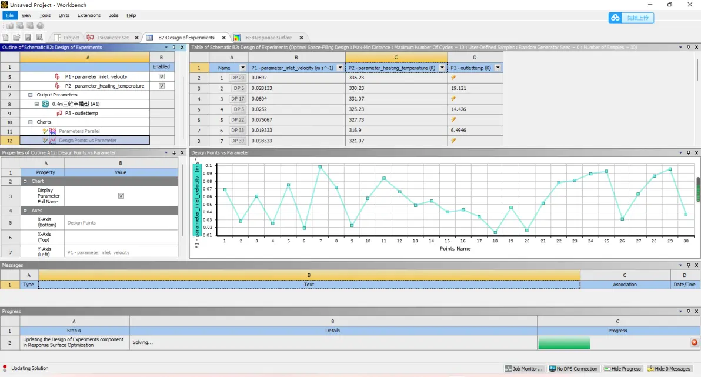701x377 pixels.
Task: Open Job Monitor from the status bar
Action: tap(524, 369)
